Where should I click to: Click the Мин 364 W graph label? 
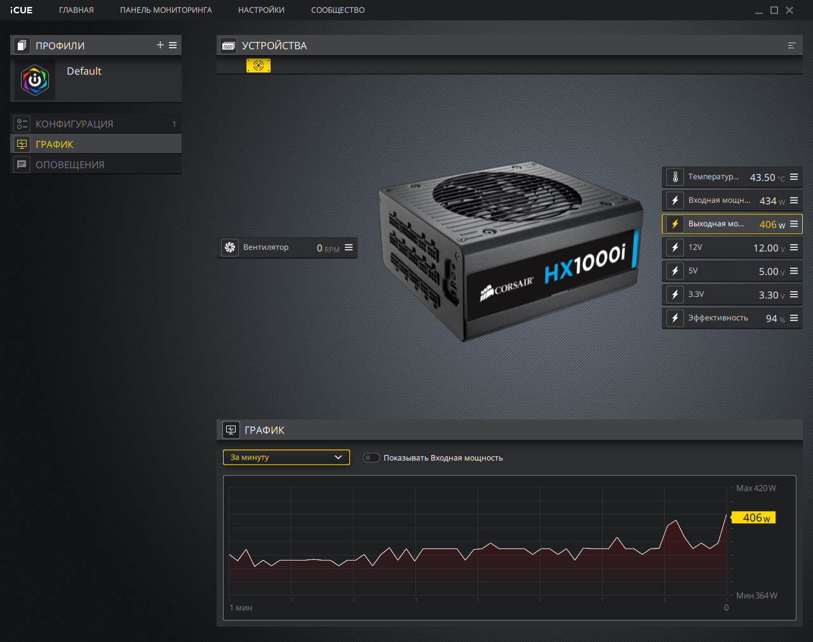click(756, 596)
